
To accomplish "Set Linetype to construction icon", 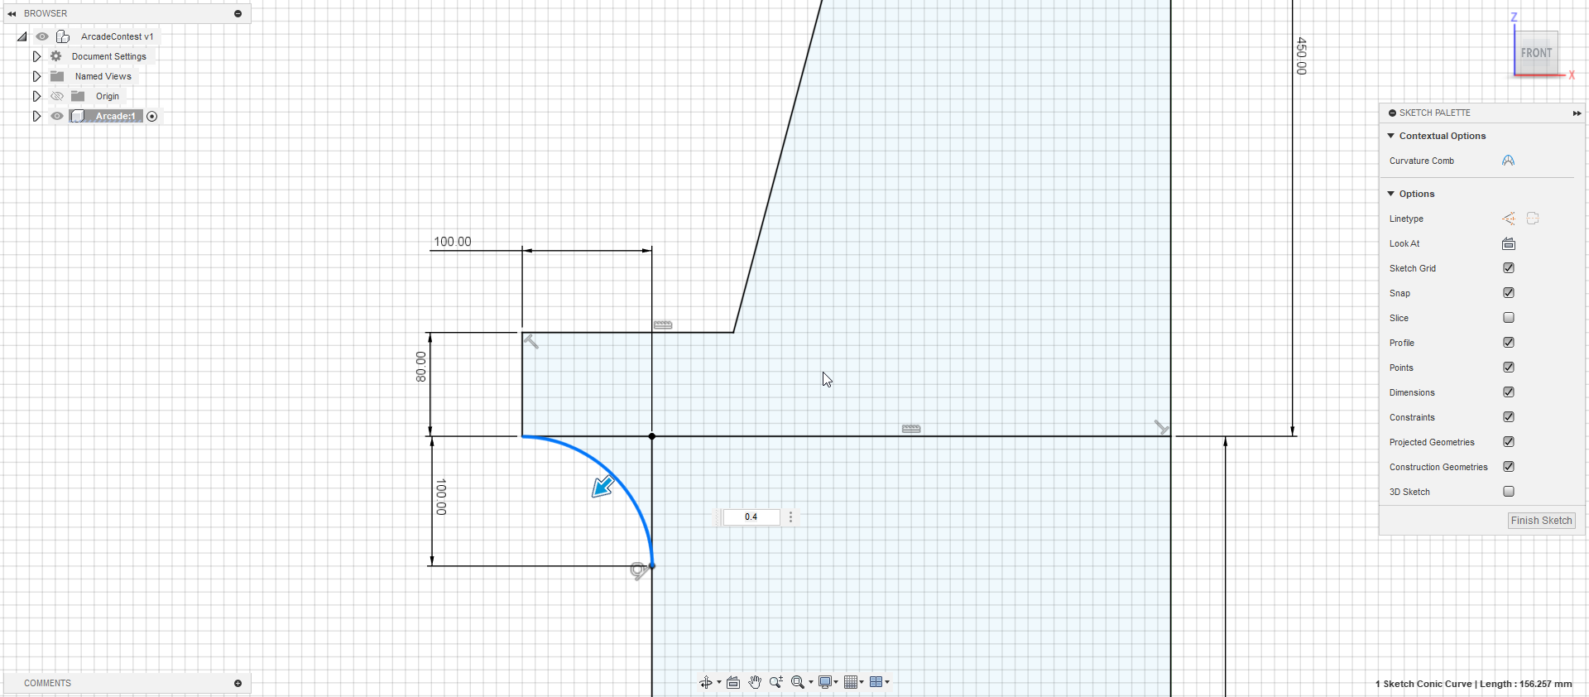I will 1509,219.
